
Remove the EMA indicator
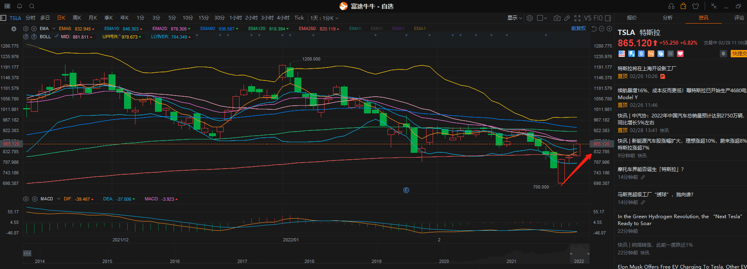point(34,28)
